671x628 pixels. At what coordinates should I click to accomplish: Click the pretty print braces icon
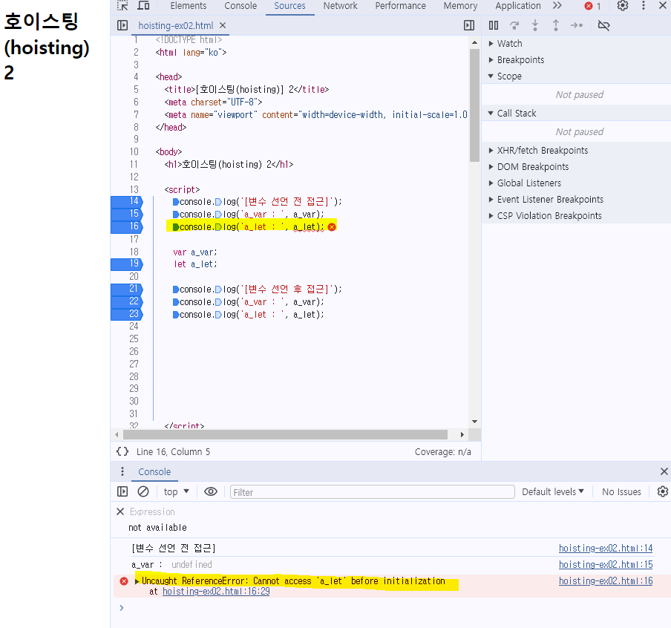pyautogui.click(x=122, y=451)
